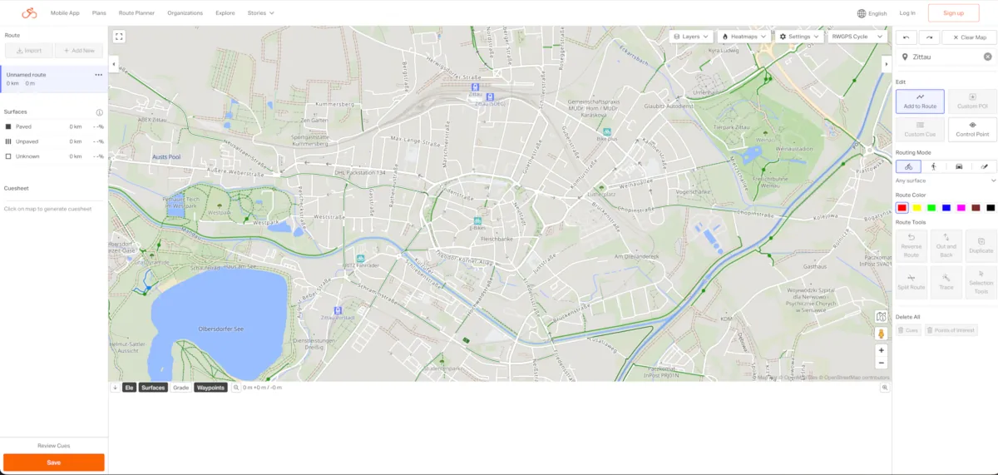Image resolution: width=998 pixels, height=475 pixels.
Task: Click the Import route button
Action: [29, 51]
